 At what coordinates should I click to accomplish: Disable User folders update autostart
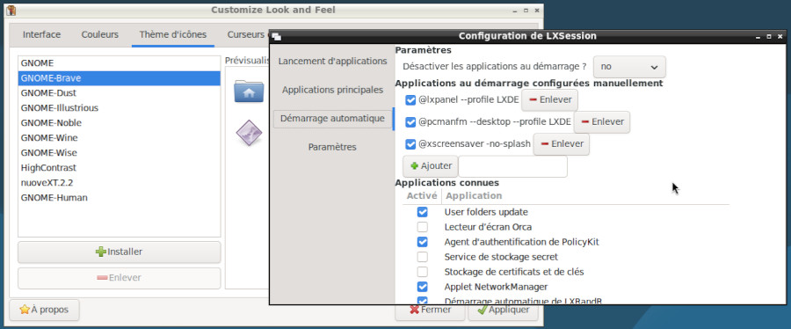[x=422, y=212]
